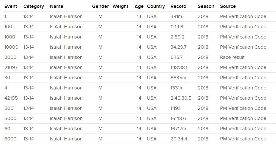Open Isaiah Harrison in the 2000 event row
This screenshot has height=147, width=276.
66,57
